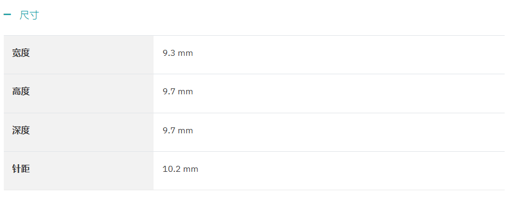The image size is (509, 200).
Task: Click the mm unit in the 宽度 row
Action: [186, 54]
